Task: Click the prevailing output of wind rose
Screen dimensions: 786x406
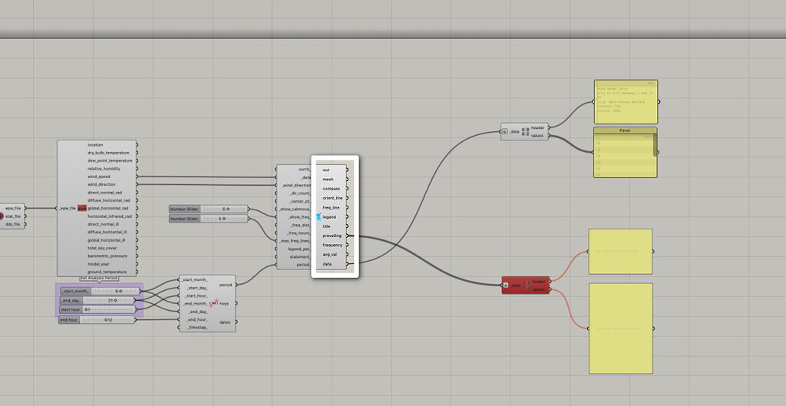Action: pyautogui.click(x=332, y=236)
